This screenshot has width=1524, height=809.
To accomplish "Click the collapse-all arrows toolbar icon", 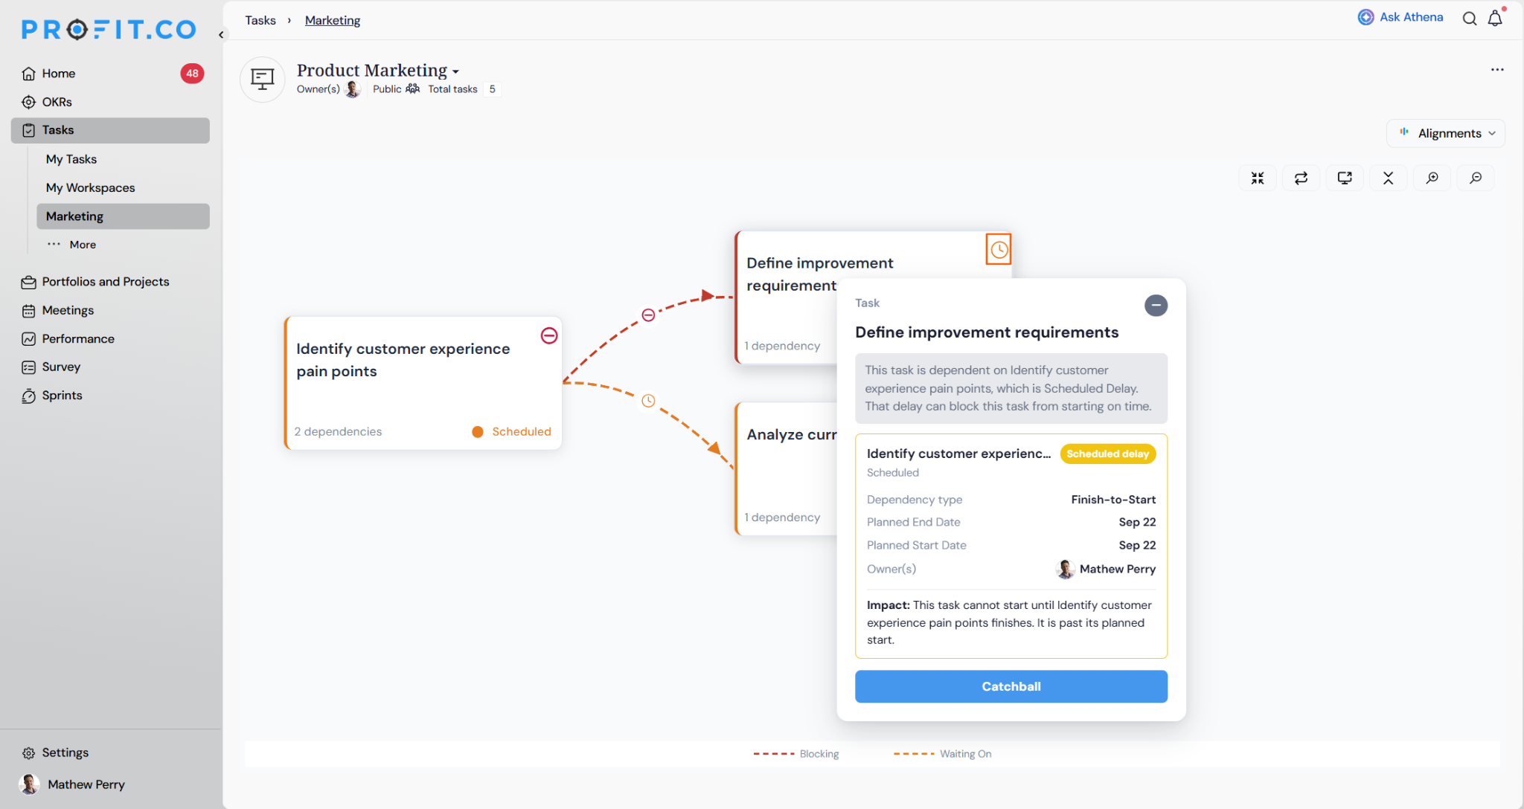I will tap(1258, 178).
